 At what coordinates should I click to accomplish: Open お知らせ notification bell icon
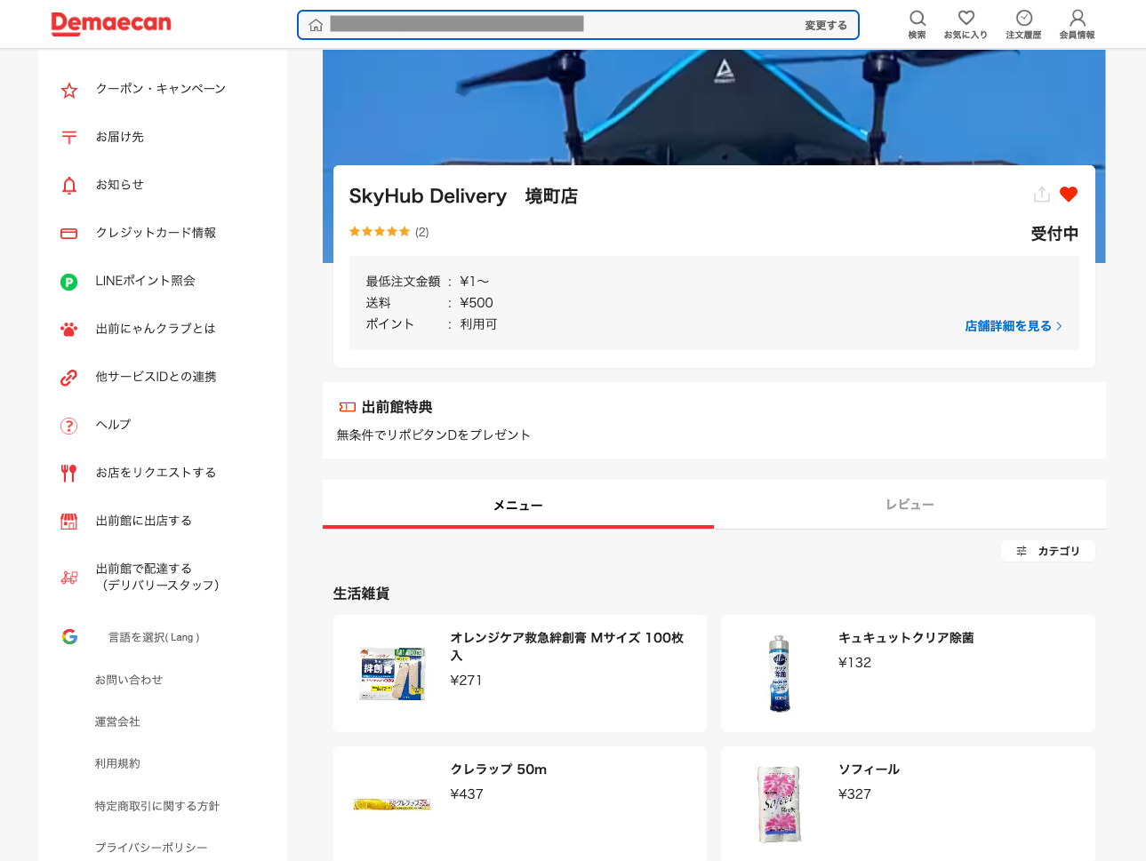(68, 185)
